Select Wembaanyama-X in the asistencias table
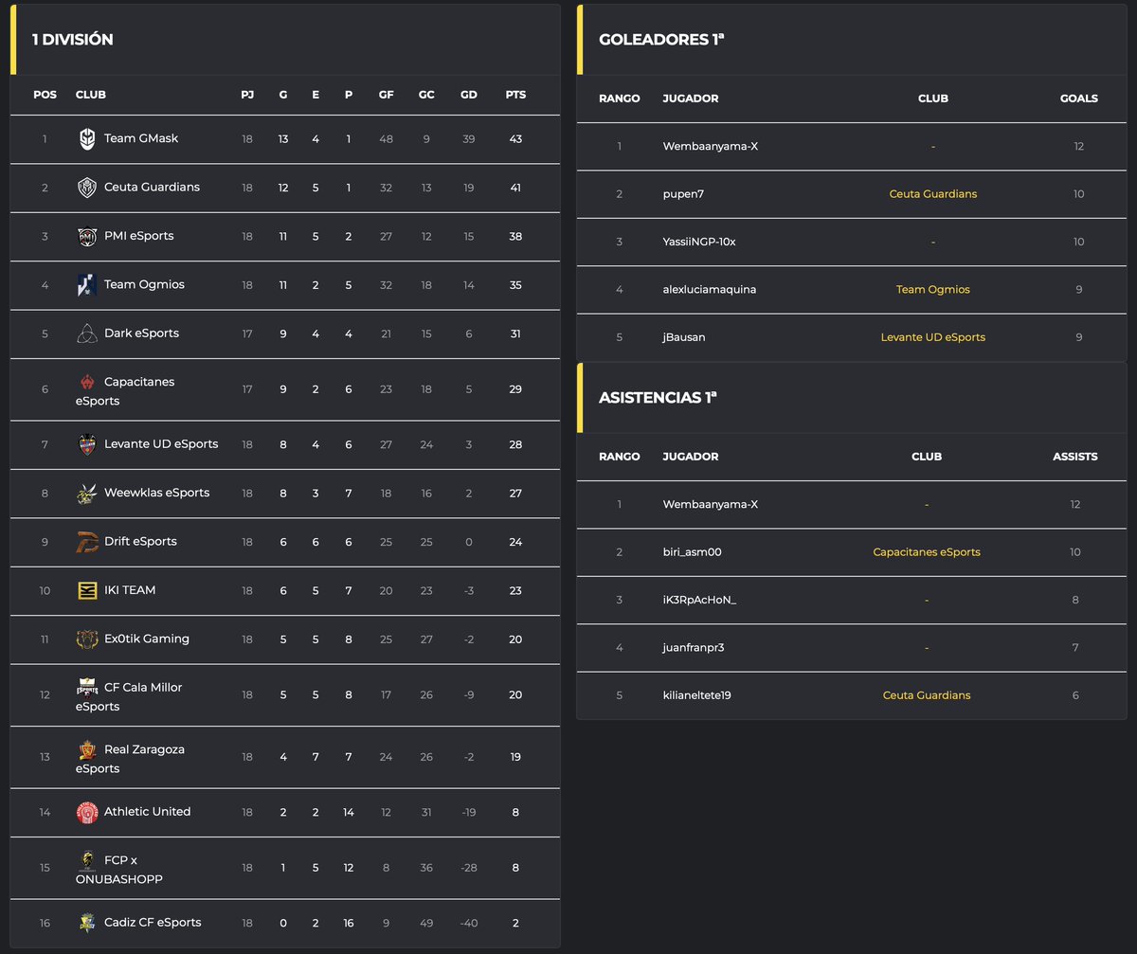 tap(711, 505)
